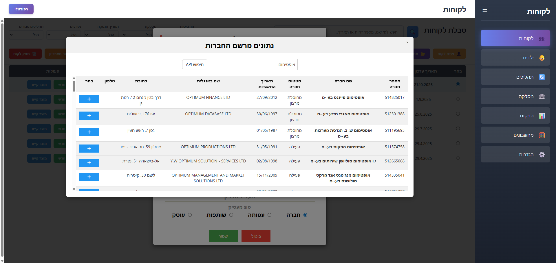The width and height of the screenshot is (556, 263).
Task: Click registration date 27/09/2012
Action: (x=267, y=98)
